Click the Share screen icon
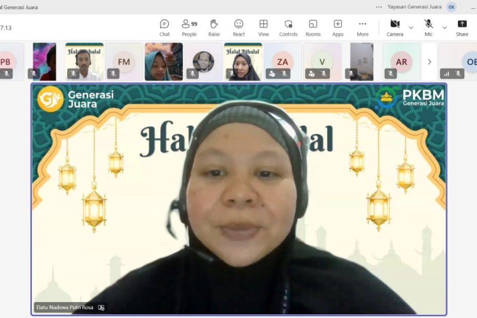 click(462, 28)
